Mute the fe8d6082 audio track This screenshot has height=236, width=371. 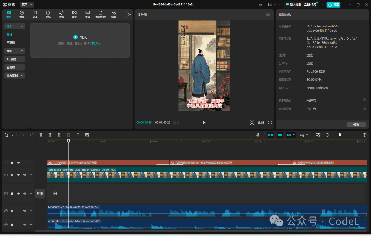point(24,211)
